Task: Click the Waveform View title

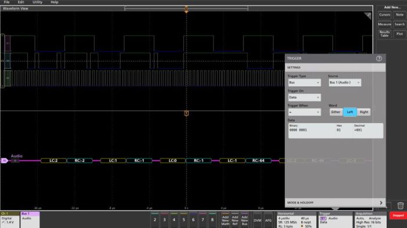Action: pos(15,9)
